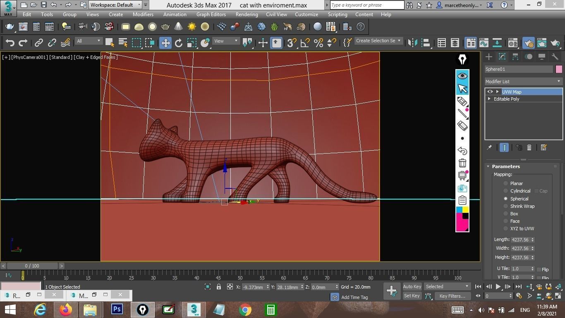The height and width of the screenshot is (318, 565).
Task: Open the Create panel tab
Action: [489, 57]
